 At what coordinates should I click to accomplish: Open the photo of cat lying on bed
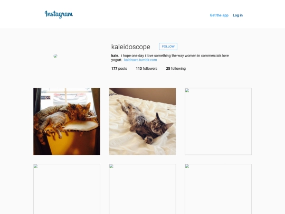142,122
